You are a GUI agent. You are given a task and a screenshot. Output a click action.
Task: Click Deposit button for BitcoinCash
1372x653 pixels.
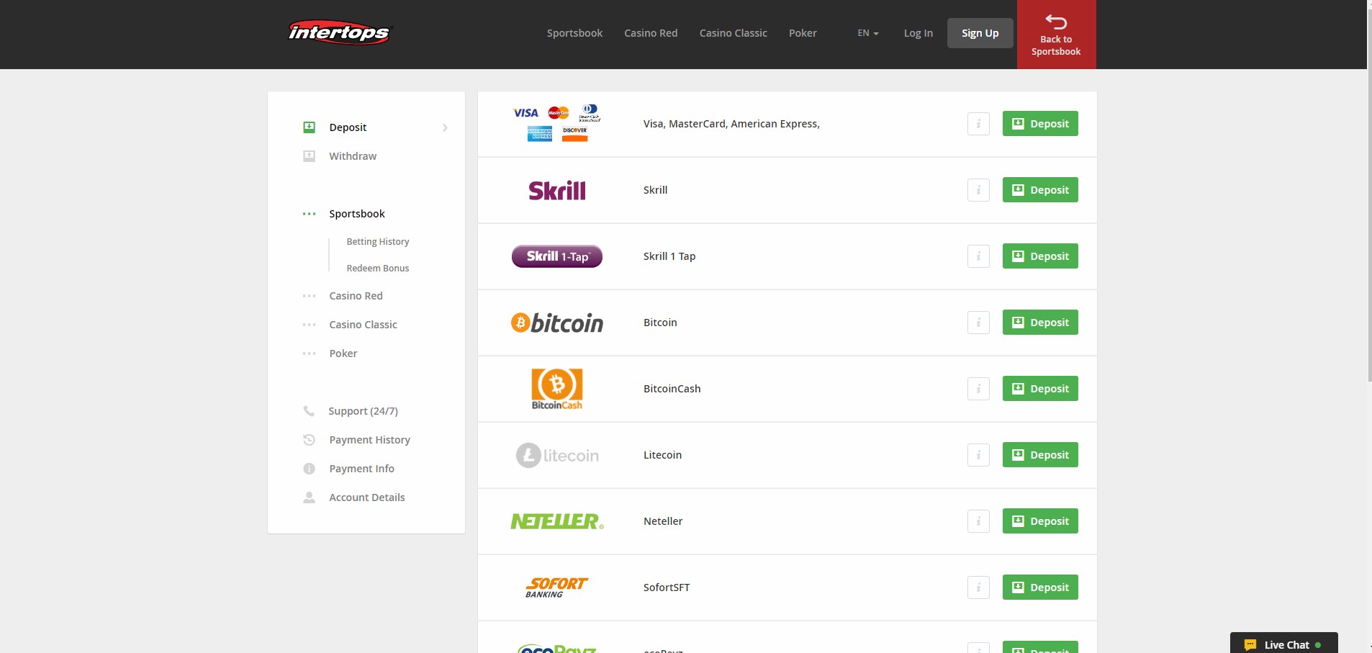tap(1040, 389)
